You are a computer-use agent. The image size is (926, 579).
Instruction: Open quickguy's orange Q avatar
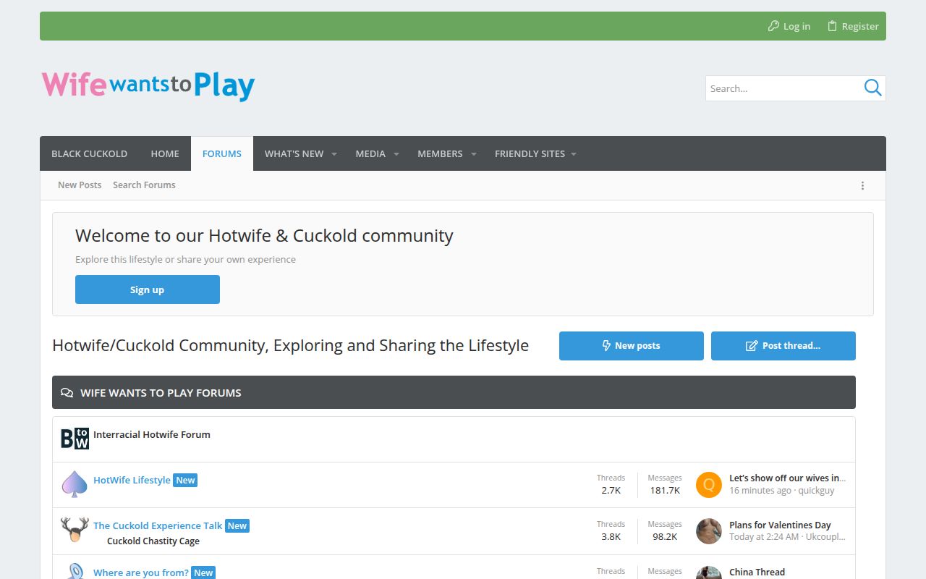coord(708,485)
